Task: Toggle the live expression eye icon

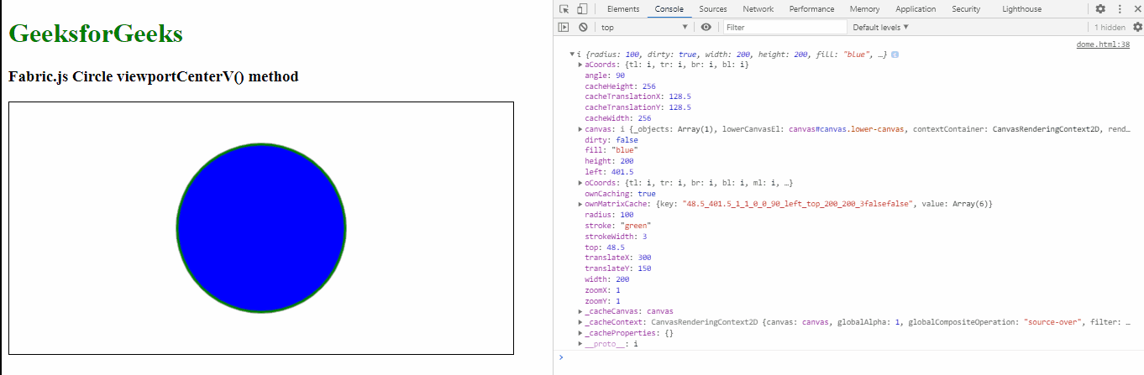Action: click(706, 27)
